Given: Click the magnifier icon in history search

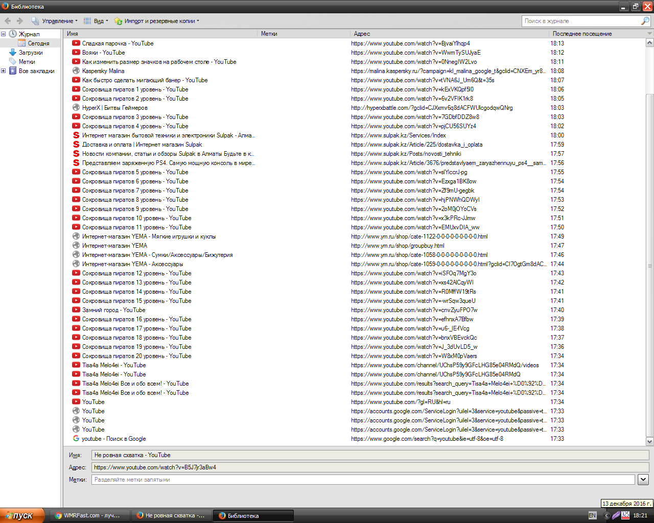Looking at the screenshot, I should pos(645,21).
